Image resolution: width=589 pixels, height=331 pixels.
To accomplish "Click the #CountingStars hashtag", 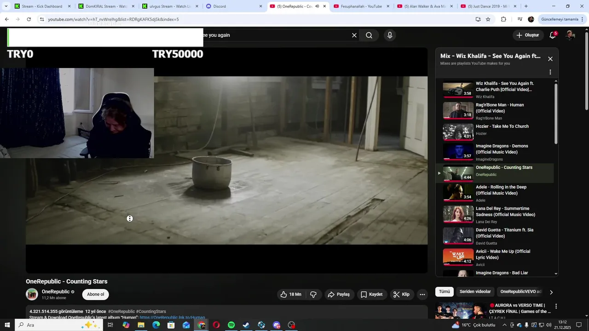I will 151,311.
